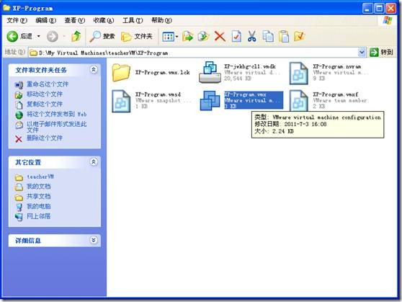Viewport: 402px width, 302px height.
Task: Open 我的电脑 in other places
Action: point(39,206)
